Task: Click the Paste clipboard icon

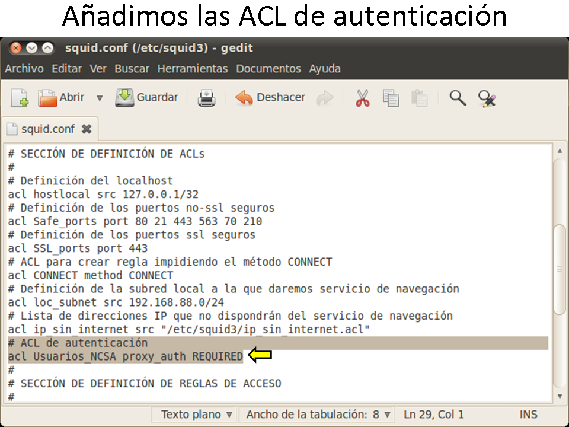Action: [x=419, y=98]
